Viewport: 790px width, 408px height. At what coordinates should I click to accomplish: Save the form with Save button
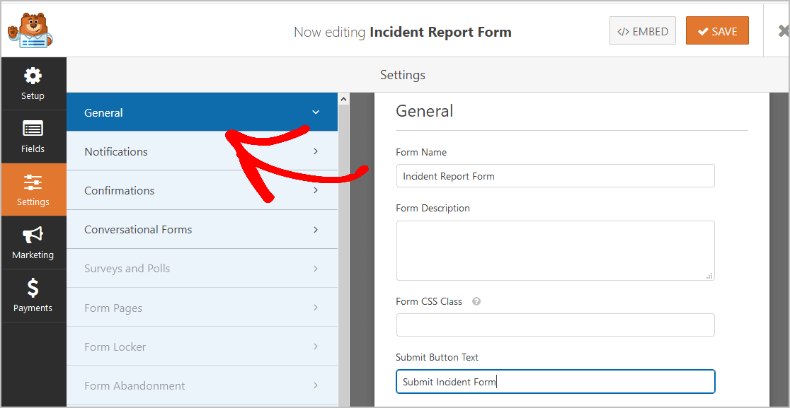tap(717, 31)
